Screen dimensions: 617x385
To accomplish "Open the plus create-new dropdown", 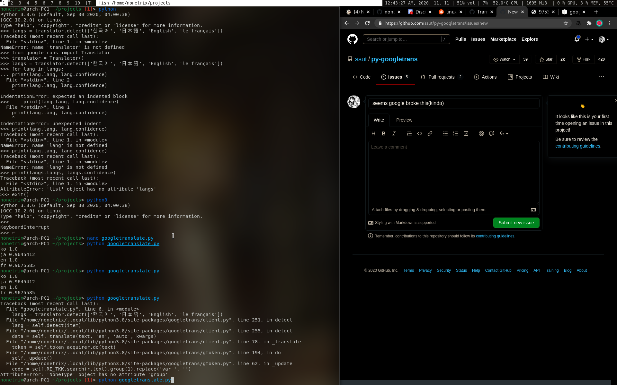I will tap(589, 39).
